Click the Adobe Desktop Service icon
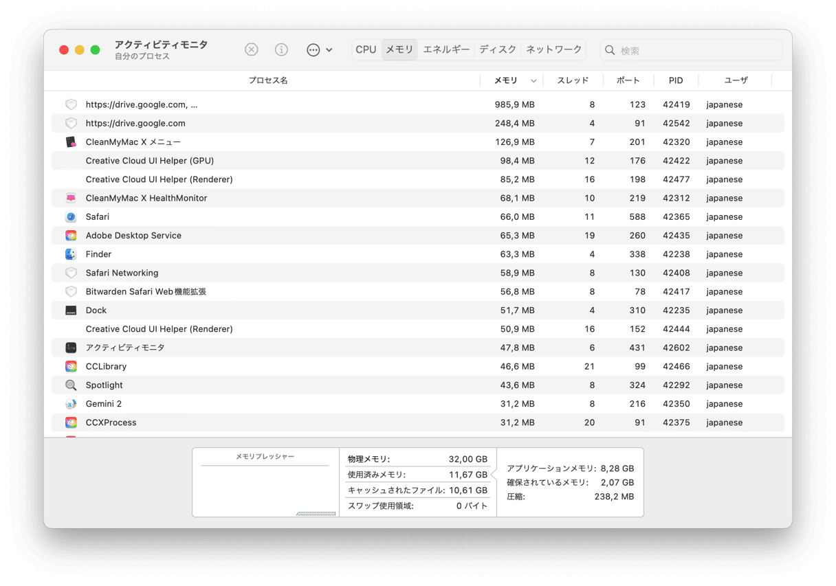The height and width of the screenshot is (586, 836). [71, 235]
